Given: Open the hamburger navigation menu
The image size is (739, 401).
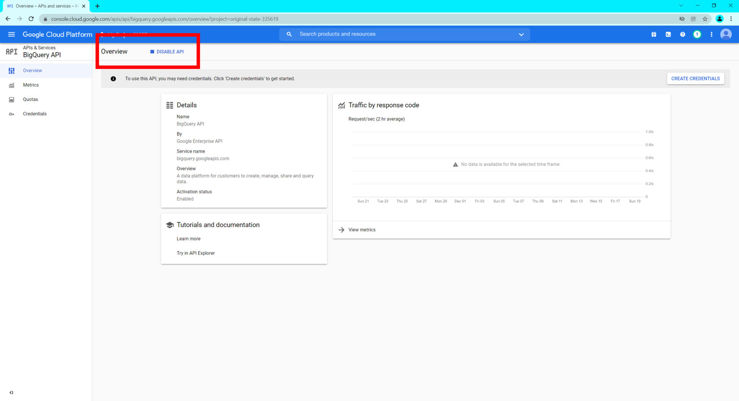Looking at the screenshot, I should 12,34.
